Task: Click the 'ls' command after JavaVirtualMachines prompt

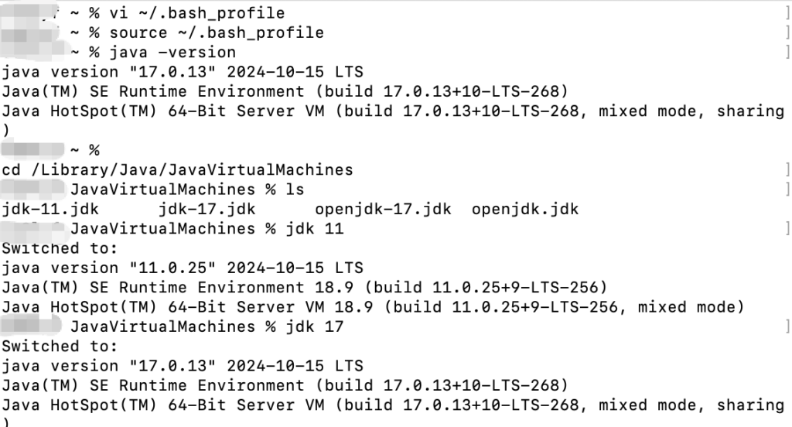Action: pyautogui.click(x=295, y=190)
